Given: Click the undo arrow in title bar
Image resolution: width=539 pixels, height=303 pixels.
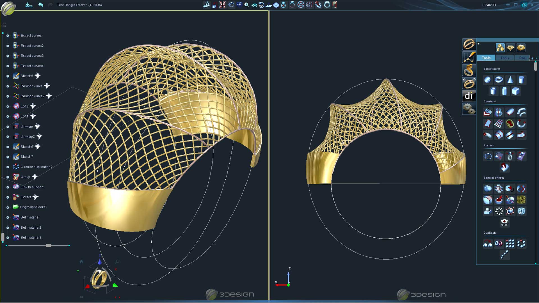Looking at the screenshot, I should [x=41, y=5].
